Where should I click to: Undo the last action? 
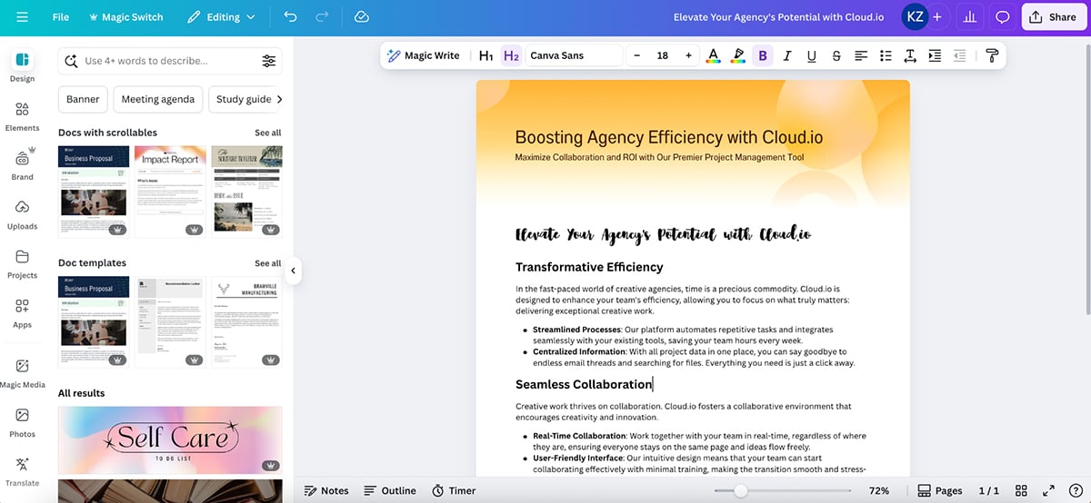pyautogui.click(x=290, y=17)
